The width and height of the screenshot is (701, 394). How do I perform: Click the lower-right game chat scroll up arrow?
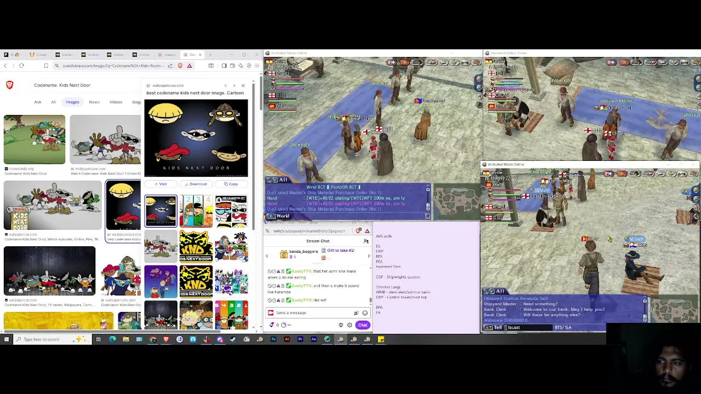coord(645,301)
